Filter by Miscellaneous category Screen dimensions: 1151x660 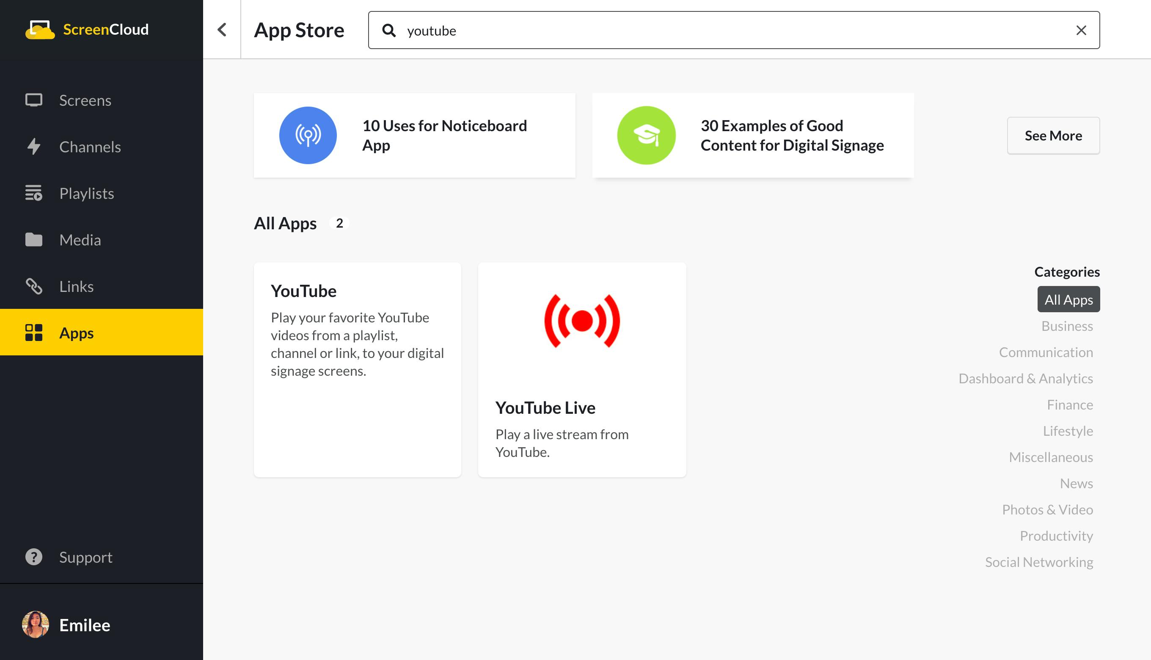pos(1051,457)
